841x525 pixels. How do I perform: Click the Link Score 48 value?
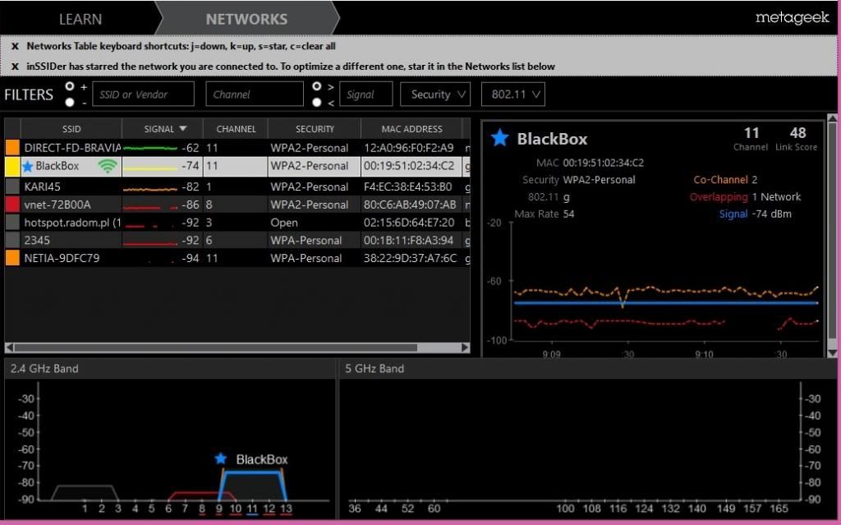[797, 132]
